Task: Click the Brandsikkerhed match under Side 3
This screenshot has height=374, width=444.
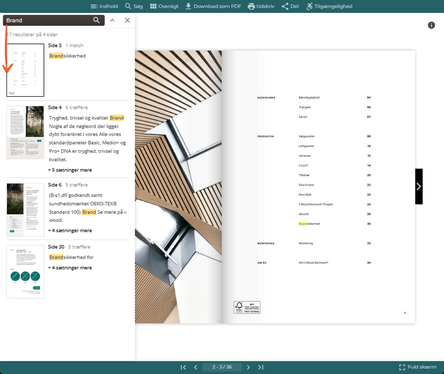Action: click(67, 56)
